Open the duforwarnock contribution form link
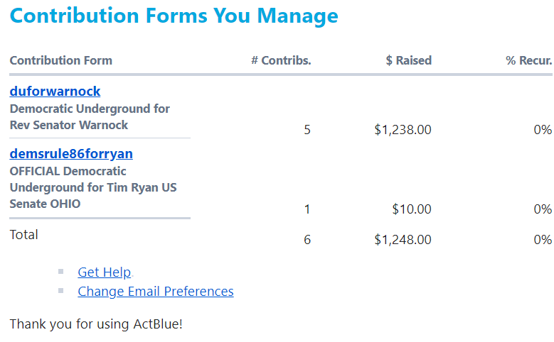Screen dimensions: 554x342 pos(55,92)
